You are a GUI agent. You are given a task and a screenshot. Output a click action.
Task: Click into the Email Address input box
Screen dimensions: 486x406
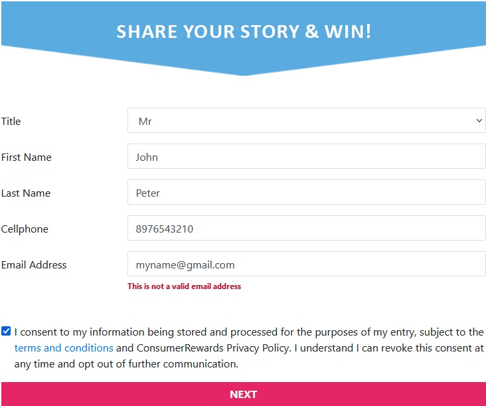click(306, 264)
